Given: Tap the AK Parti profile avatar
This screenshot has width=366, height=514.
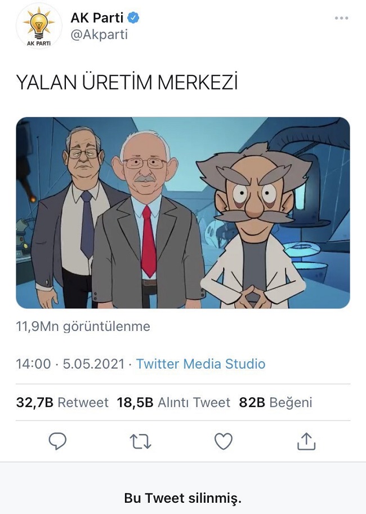Looking at the screenshot, I should tap(39, 26).
